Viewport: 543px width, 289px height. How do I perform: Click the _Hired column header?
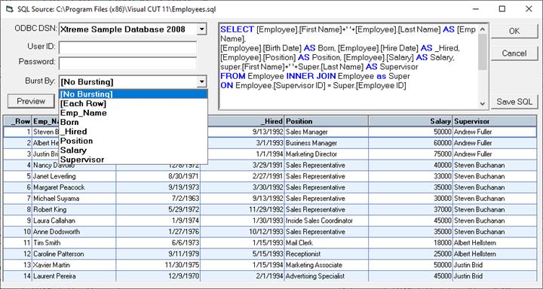pyautogui.click(x=242, y=121)
